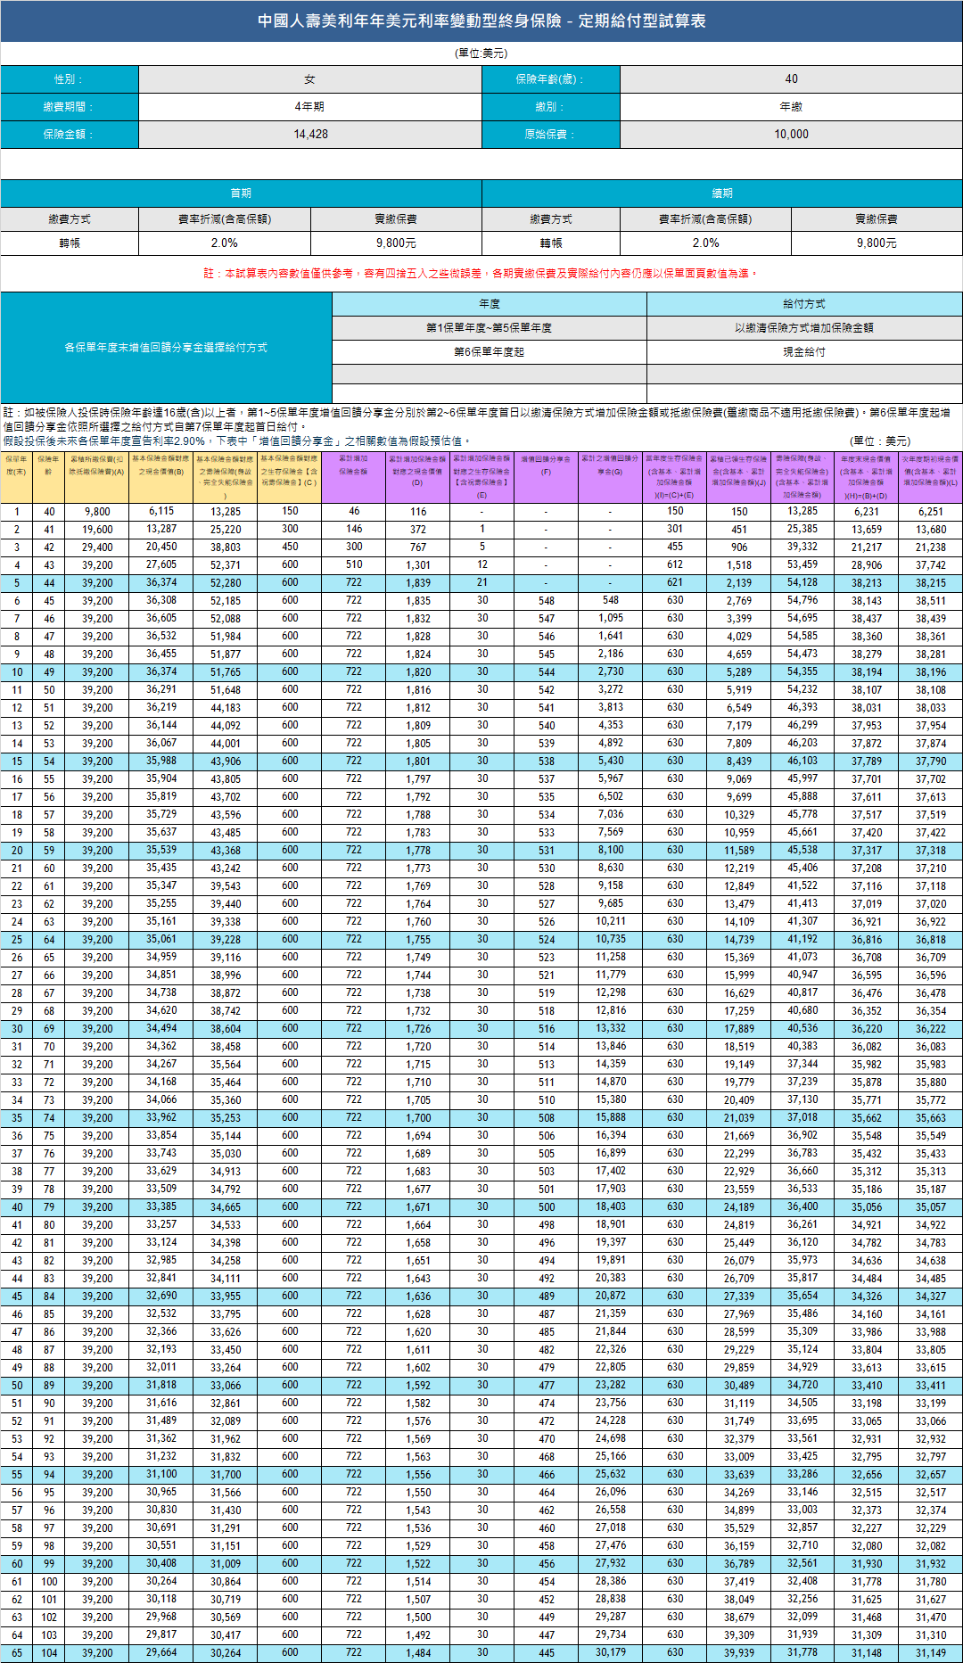This screenshot has width=963, height=1663.
Task: Select 9,800元 under the 續期 section
Action: pos(877,243)
